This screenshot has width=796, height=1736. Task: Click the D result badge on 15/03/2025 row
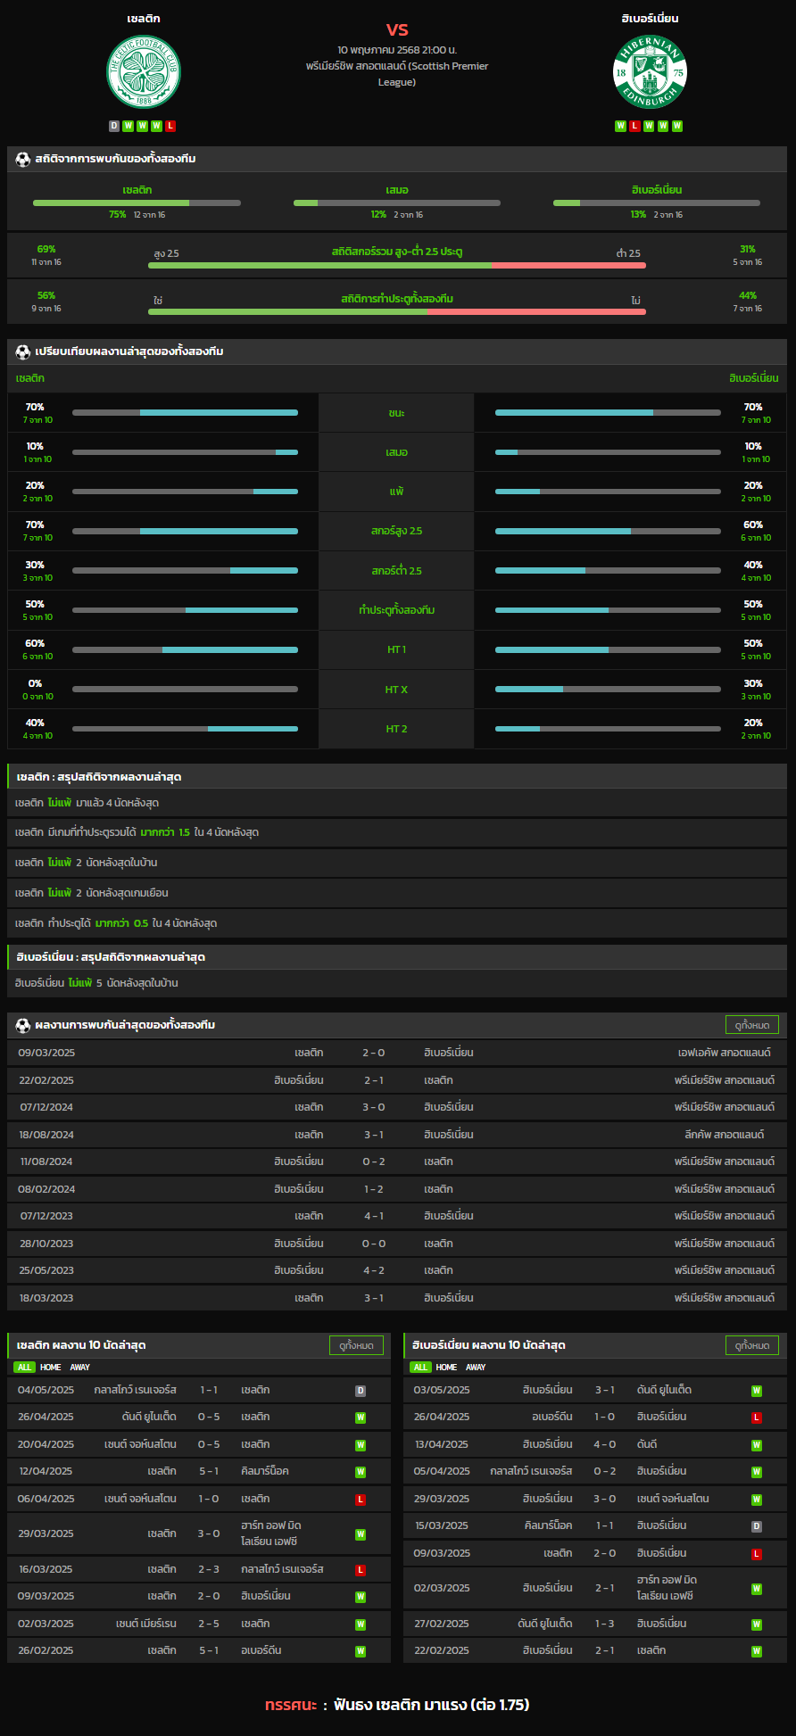click(x=757, y=1526)
